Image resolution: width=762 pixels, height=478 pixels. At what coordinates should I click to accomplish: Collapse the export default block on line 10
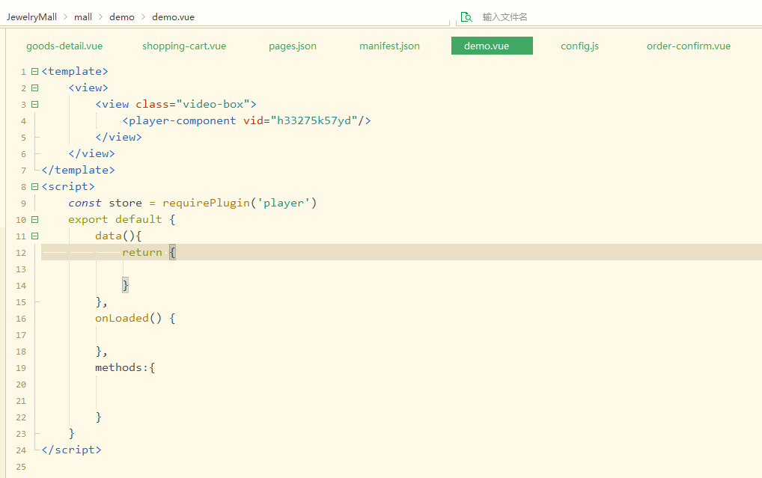34,220
